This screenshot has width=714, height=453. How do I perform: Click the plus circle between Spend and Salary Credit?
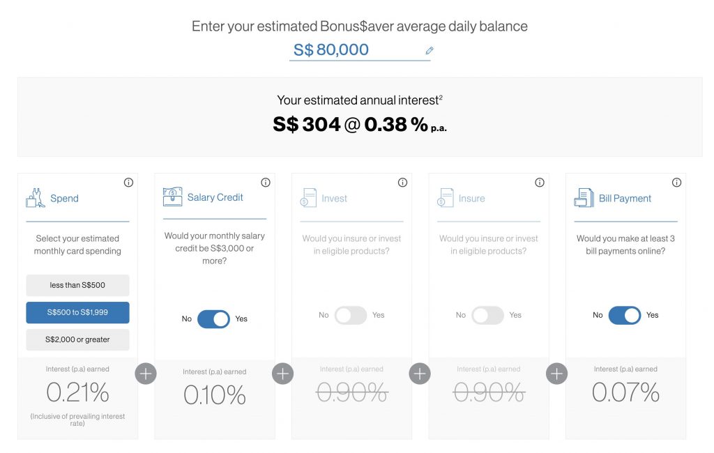(x=146, y=374)
